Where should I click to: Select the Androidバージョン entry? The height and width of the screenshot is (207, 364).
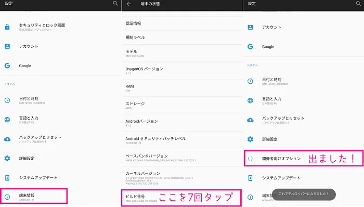(x=182, y=123)
